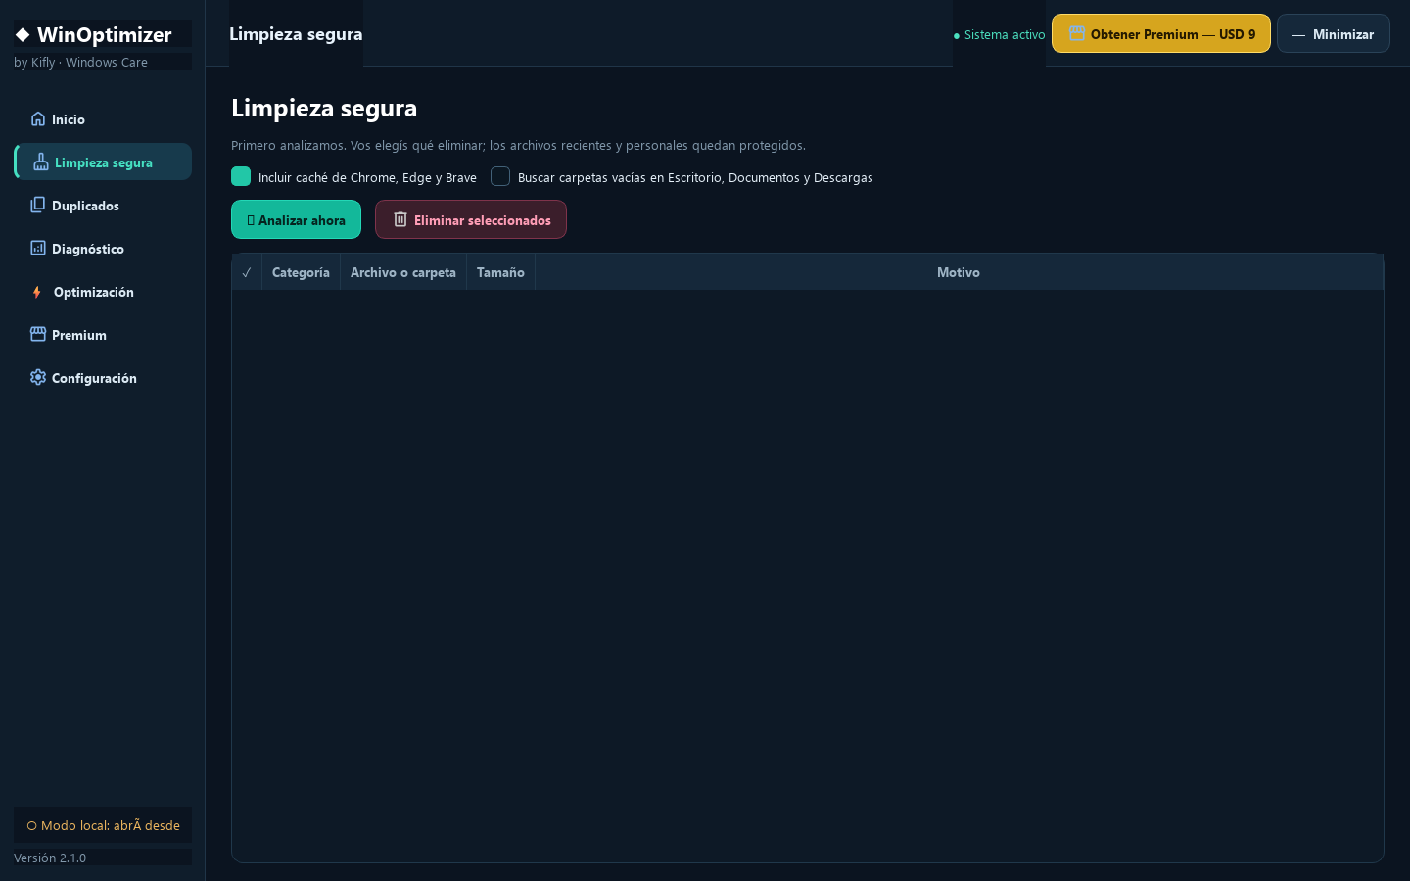Viewport: 1410px width, 881px height.
Task: Click the Sistema activo status text
Action: click(1005, 35)
